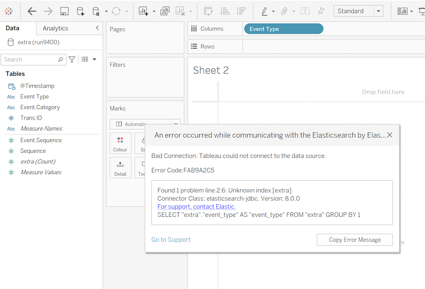Click the Swap Rows and Columns icon

208,11
